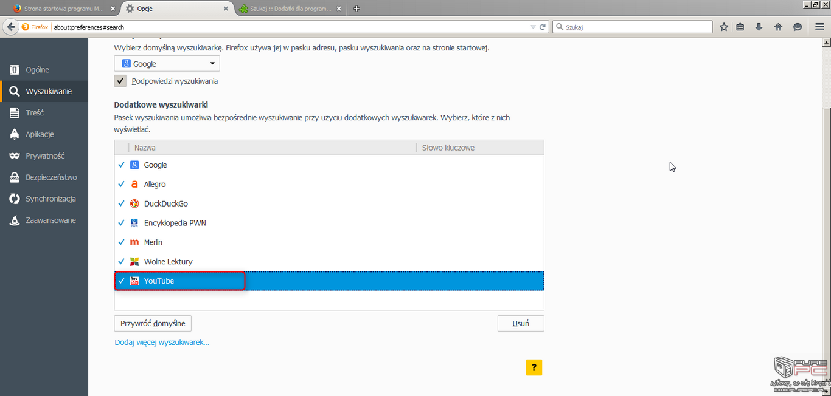The width and height of the screenshot is (831, 396).
Task: Open the Hello chat bubble icon
Action: 798,27
